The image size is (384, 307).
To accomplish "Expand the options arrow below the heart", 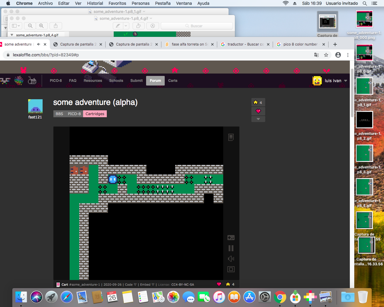I will (258, 119).
